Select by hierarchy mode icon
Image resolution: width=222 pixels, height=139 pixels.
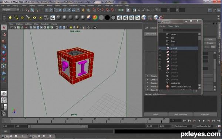pyautogui.click(x=28, y=10)
